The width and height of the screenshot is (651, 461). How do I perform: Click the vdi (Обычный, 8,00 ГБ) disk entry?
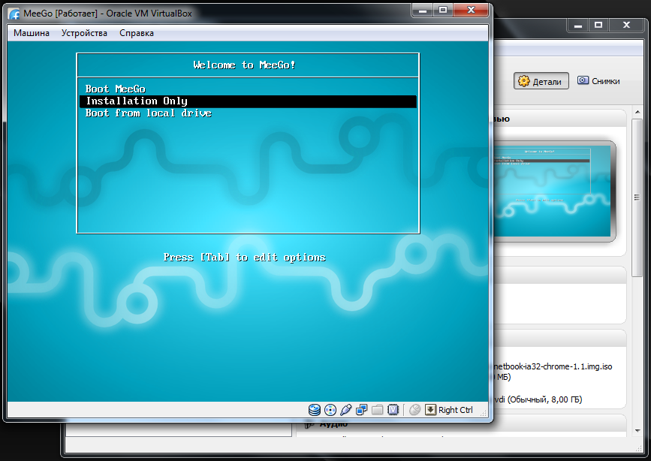[538, 399]
